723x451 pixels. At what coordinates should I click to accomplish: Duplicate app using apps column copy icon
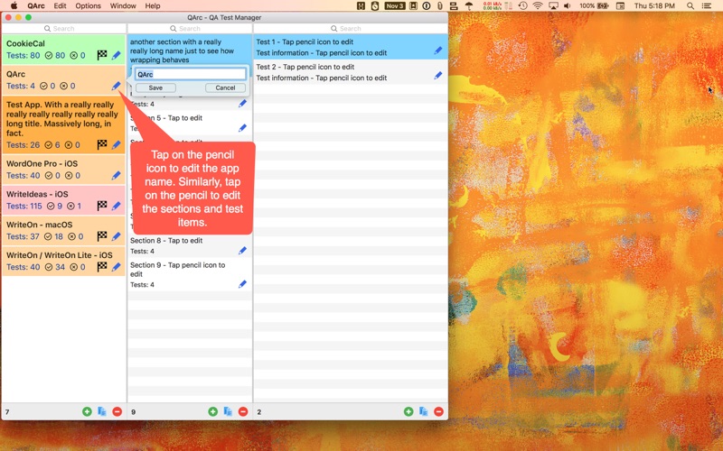(x=102, y=411)
